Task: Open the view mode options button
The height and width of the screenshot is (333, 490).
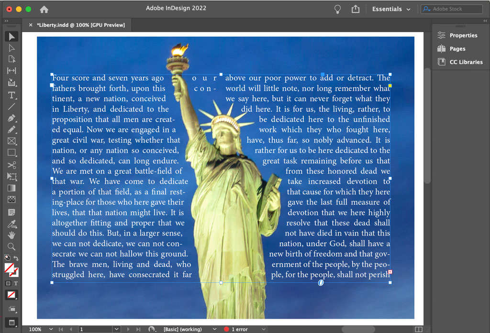Action: click(x=12, y=309)
